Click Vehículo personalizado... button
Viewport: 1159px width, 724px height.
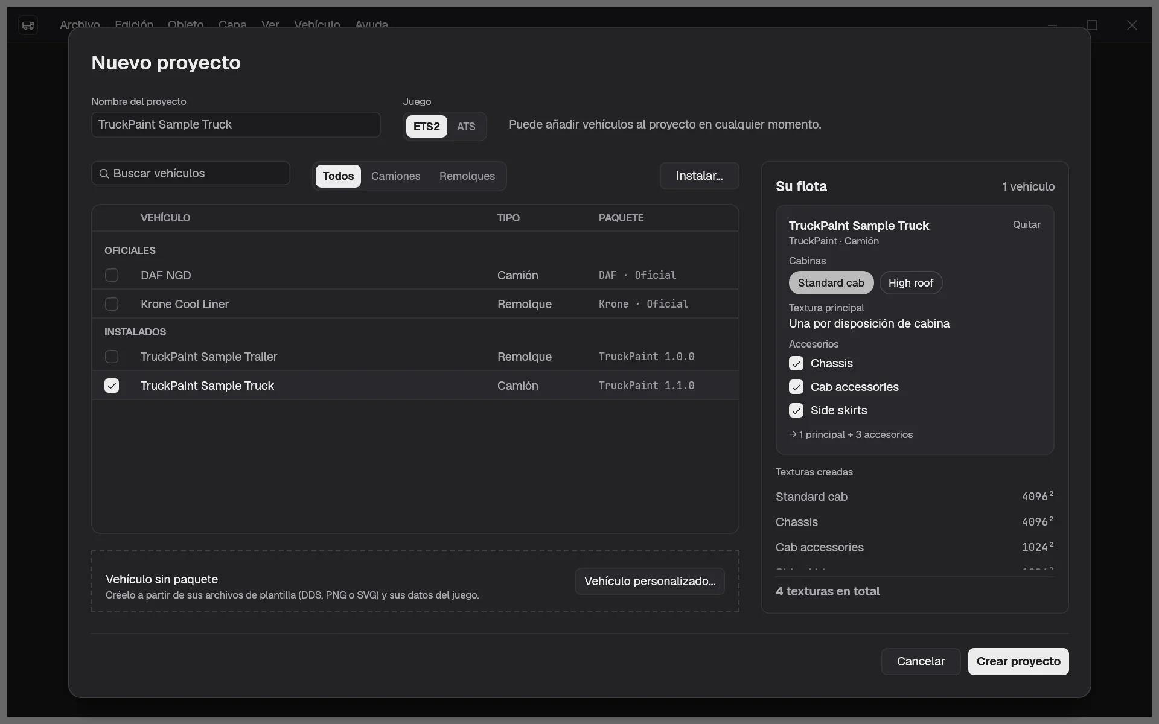(650, 581)
